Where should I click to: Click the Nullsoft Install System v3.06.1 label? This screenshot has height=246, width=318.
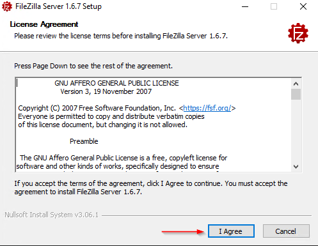[x=52, y=215]
